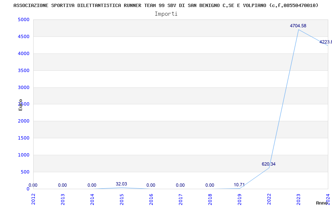This screenshot has height=207, width=332.
Task: Select the 500 y-axis tick label
Action: coord(25,172)
